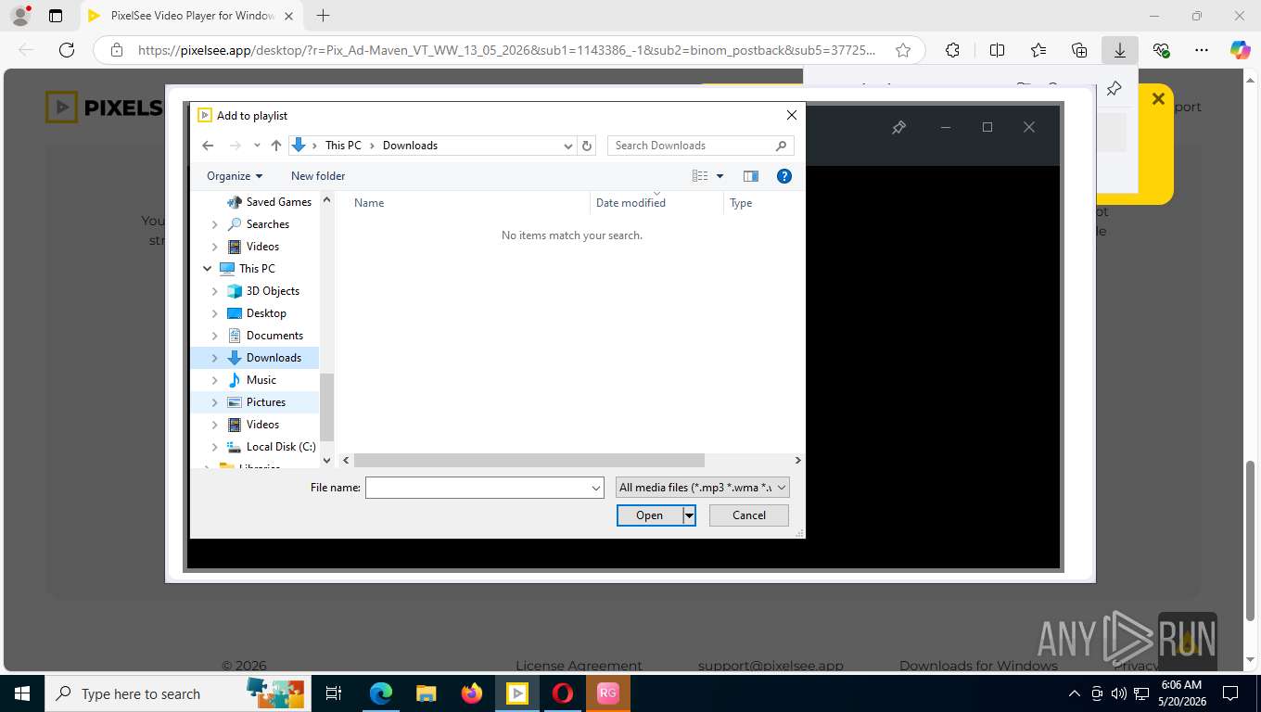Click the Search Downloads box
The width and height of the screenshot is (1261, 712).
pos(700,146)
